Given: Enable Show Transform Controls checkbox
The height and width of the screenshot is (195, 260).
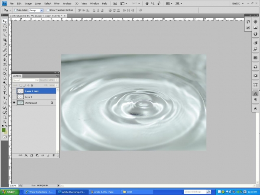Looking at the screenshot, I should (x=48, y=10).
